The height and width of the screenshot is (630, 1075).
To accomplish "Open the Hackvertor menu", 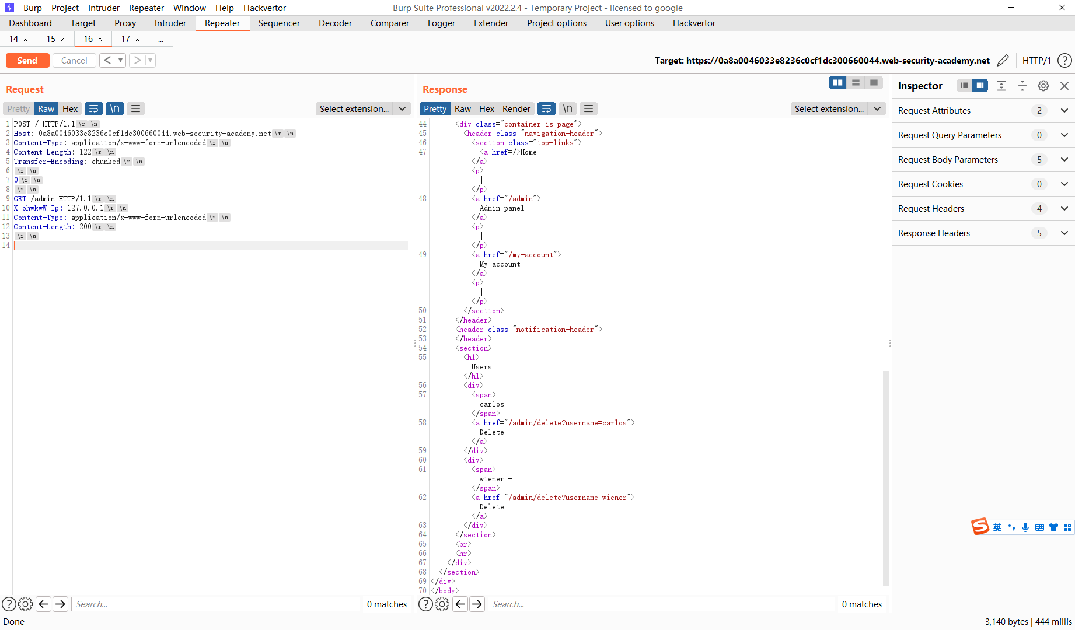I will coord(264,8).
